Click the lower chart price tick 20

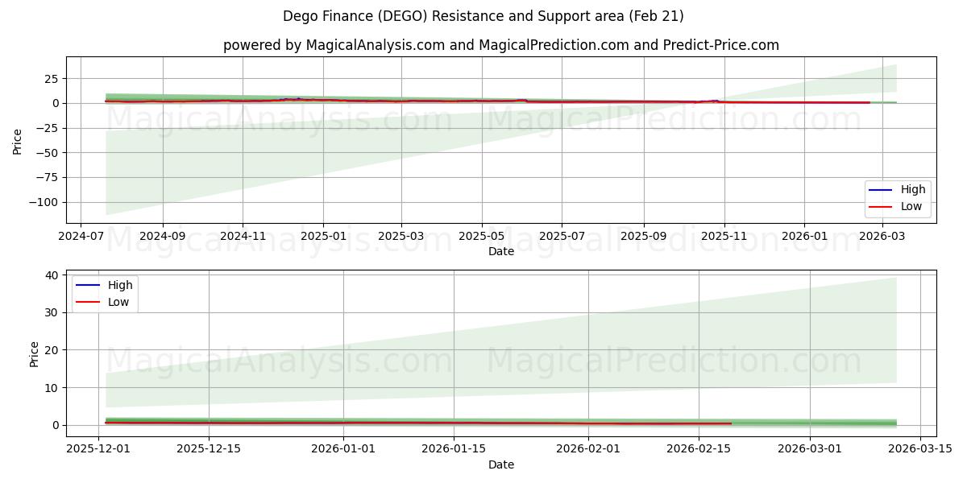(x=52, y=350)
